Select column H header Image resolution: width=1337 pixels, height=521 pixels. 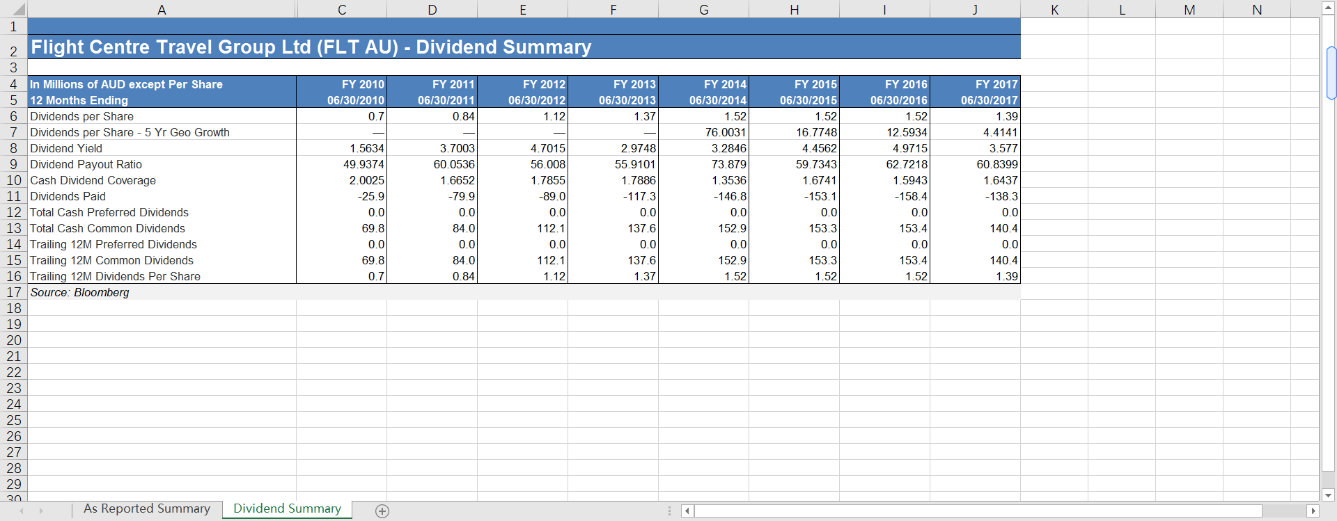coord(795,10)
